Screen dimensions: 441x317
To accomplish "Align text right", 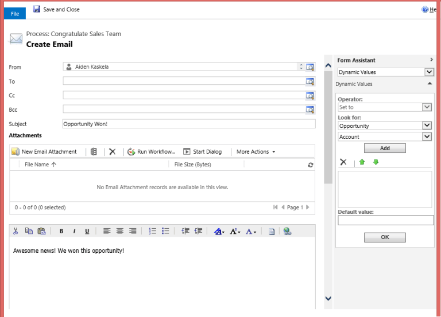I will pos(133,231).
